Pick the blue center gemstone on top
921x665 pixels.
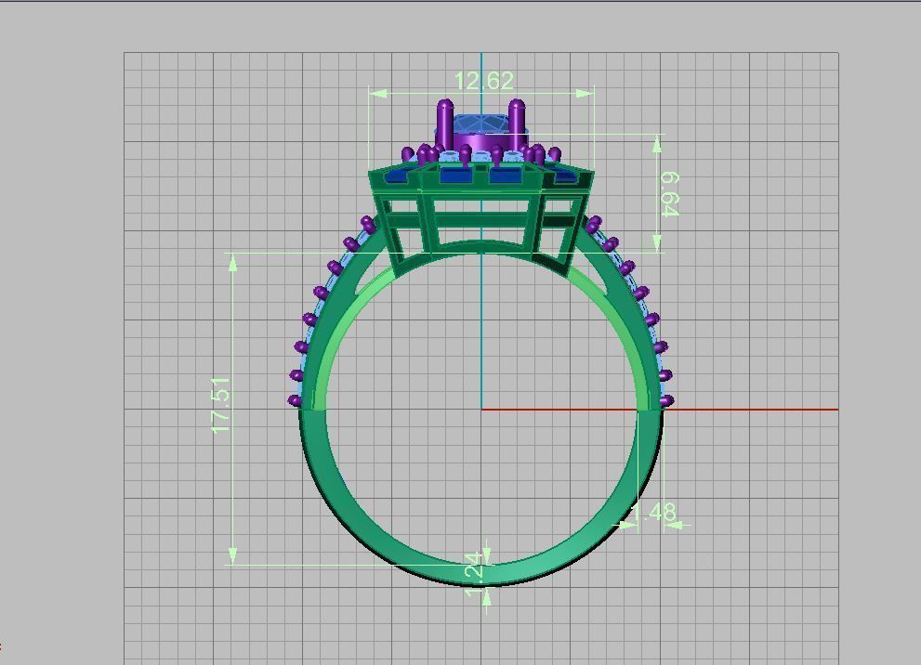pyautogui.click(x=480, y=124)
